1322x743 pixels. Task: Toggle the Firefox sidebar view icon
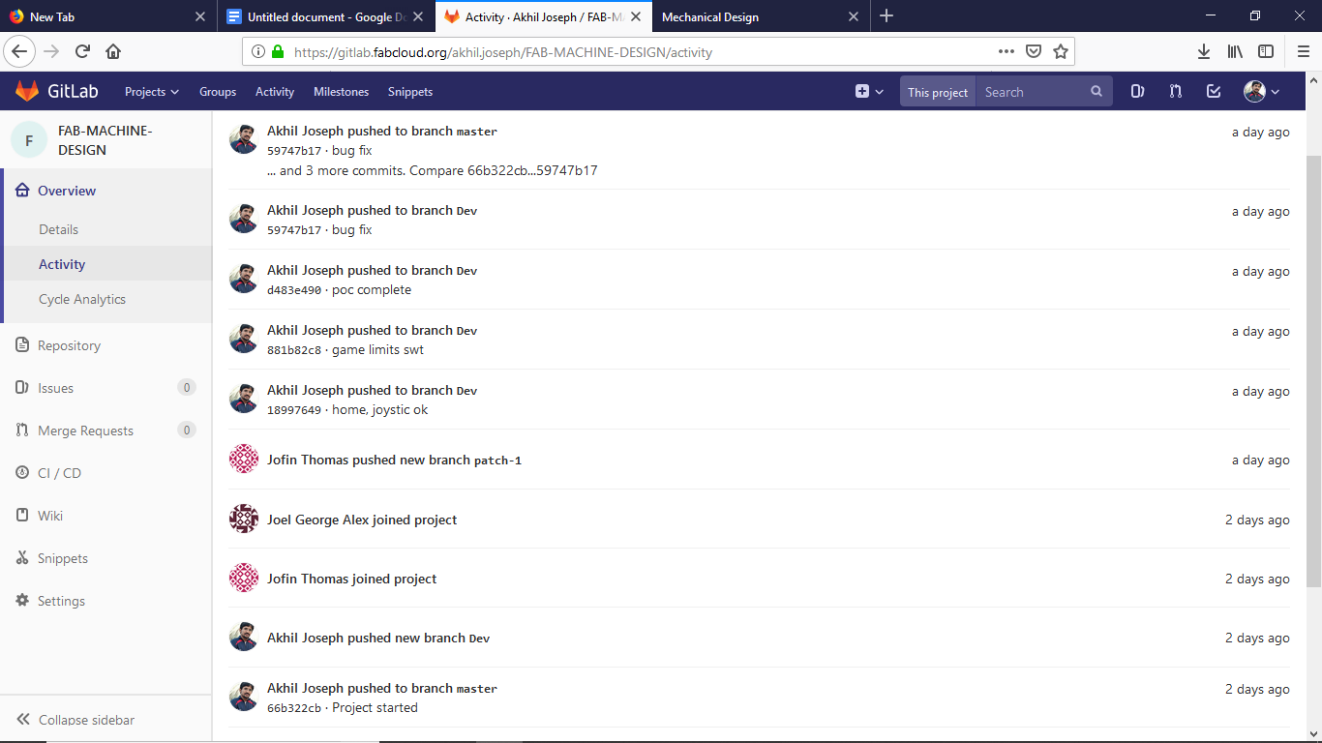point(1266,51)
